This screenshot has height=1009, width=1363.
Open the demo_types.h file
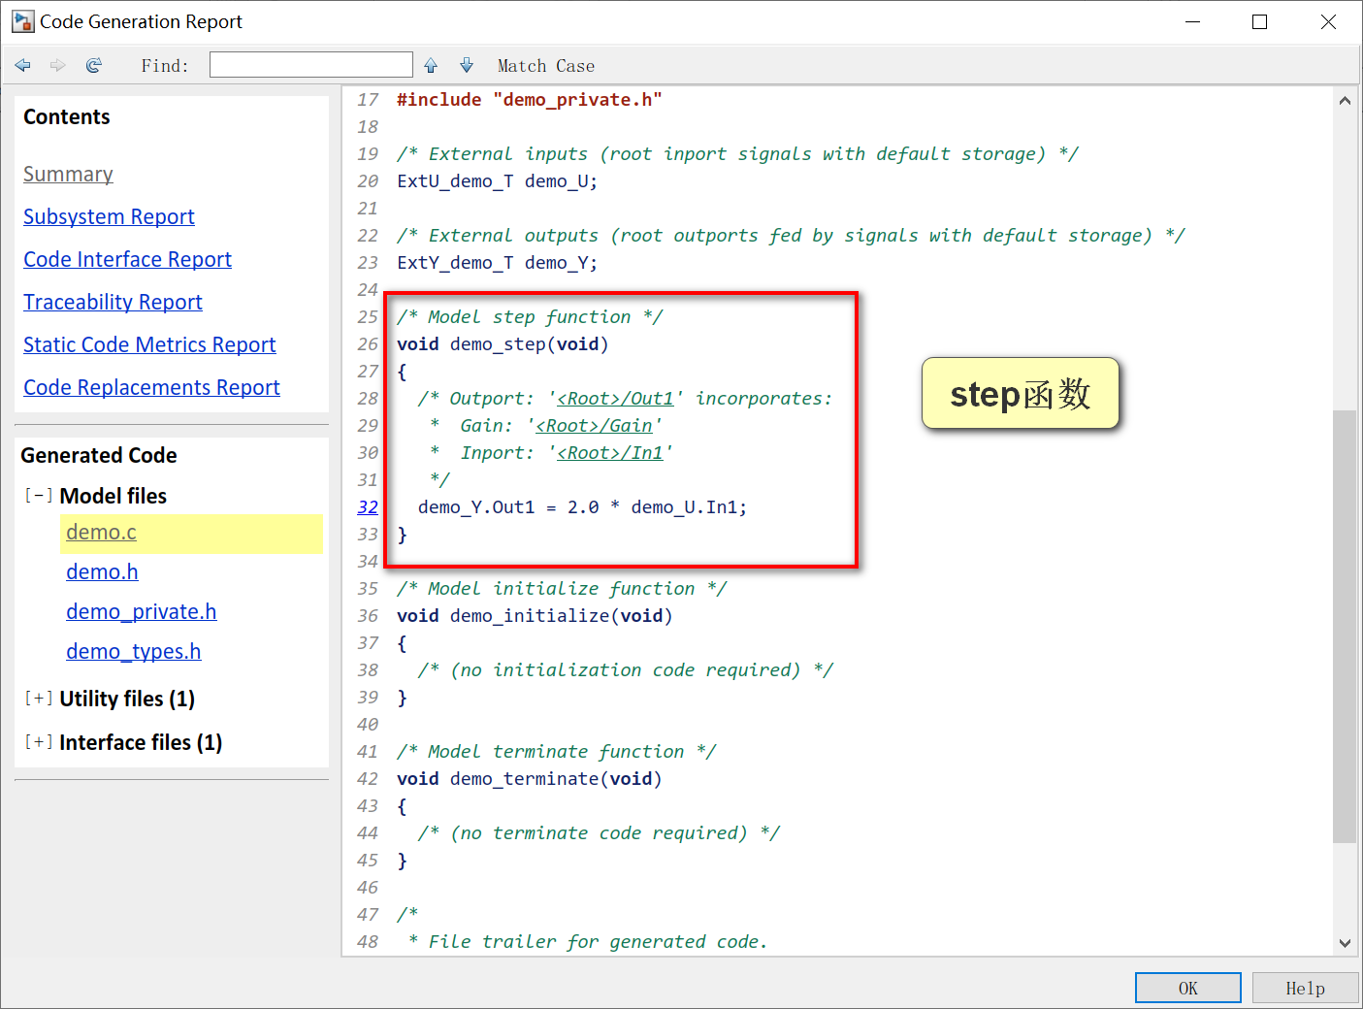point(133,651)
